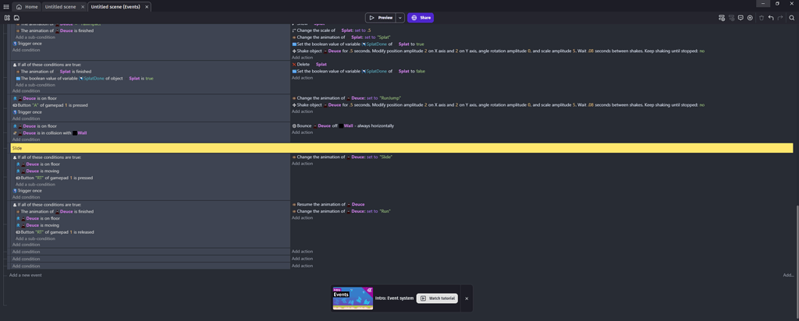Open the main hamburger menu
The height and width of the screenshot is (321, 799).
coord(6,6)
